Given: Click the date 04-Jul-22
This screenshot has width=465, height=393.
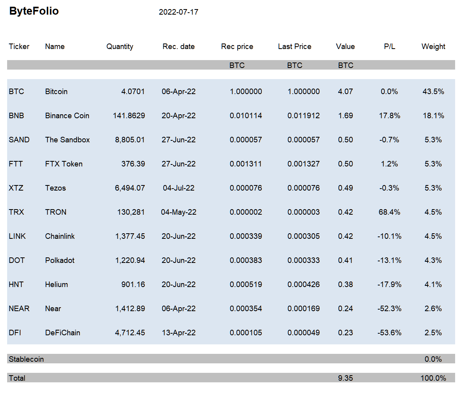Looking at the screenshot, I should click(x=179, y=188).
